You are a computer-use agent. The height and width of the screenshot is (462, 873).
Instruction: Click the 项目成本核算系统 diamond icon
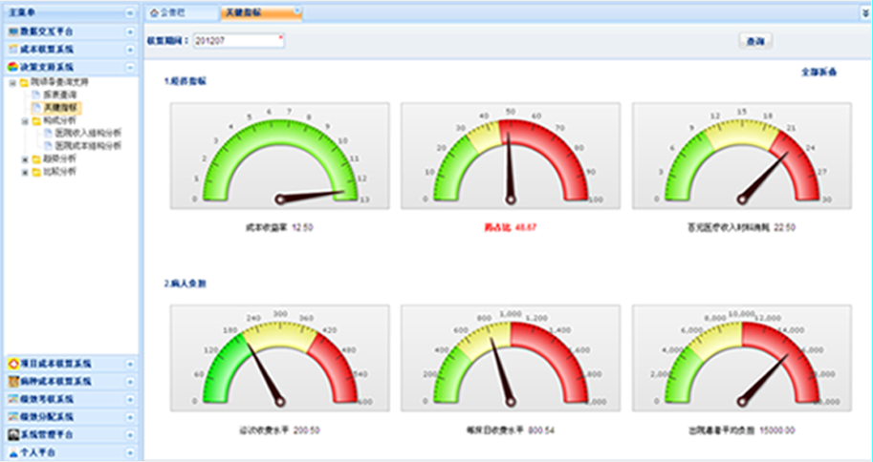click(13, 364)
